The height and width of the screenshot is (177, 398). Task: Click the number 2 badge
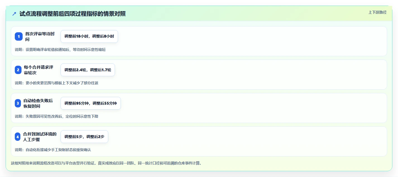pyautogui.click(x=18, y=70)
